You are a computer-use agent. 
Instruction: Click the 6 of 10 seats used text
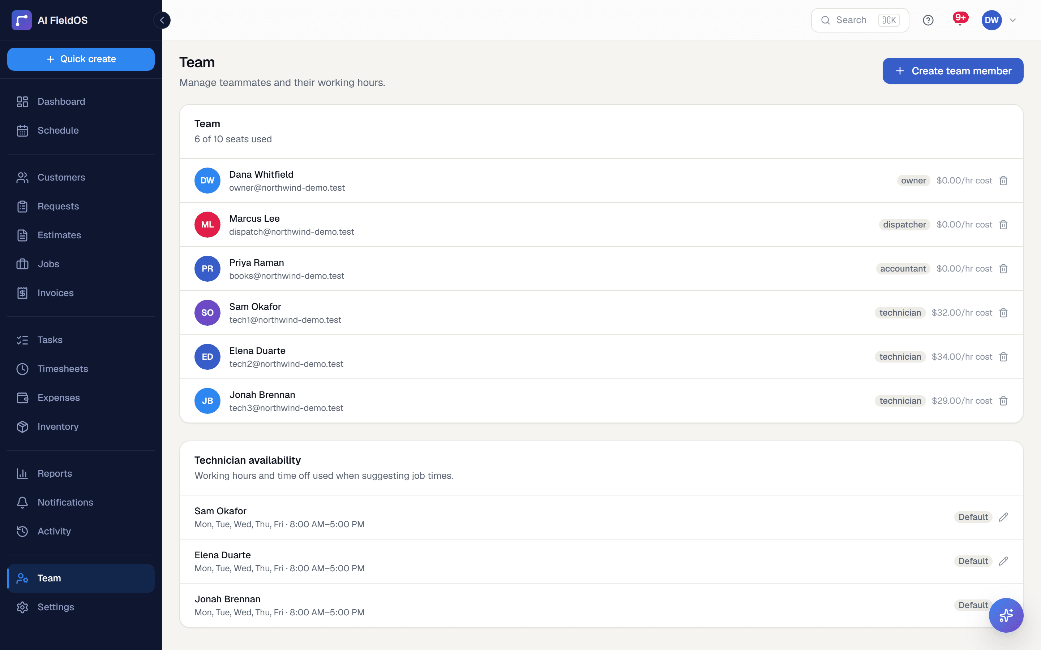(x=233, y=139)
